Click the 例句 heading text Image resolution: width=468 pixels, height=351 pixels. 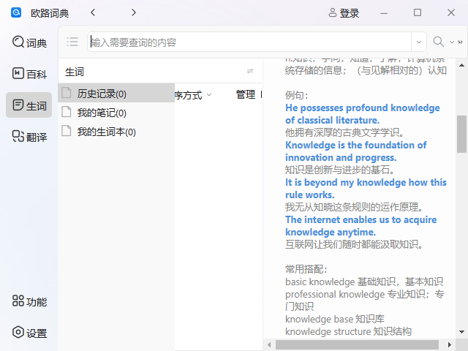pos(296,95)
